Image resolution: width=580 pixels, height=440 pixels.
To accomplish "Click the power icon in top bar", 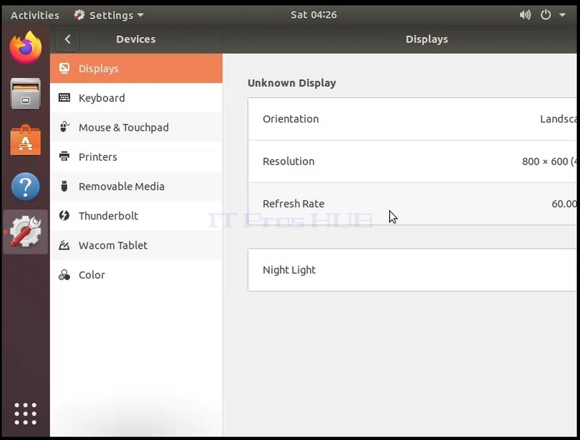I will 546,15.
